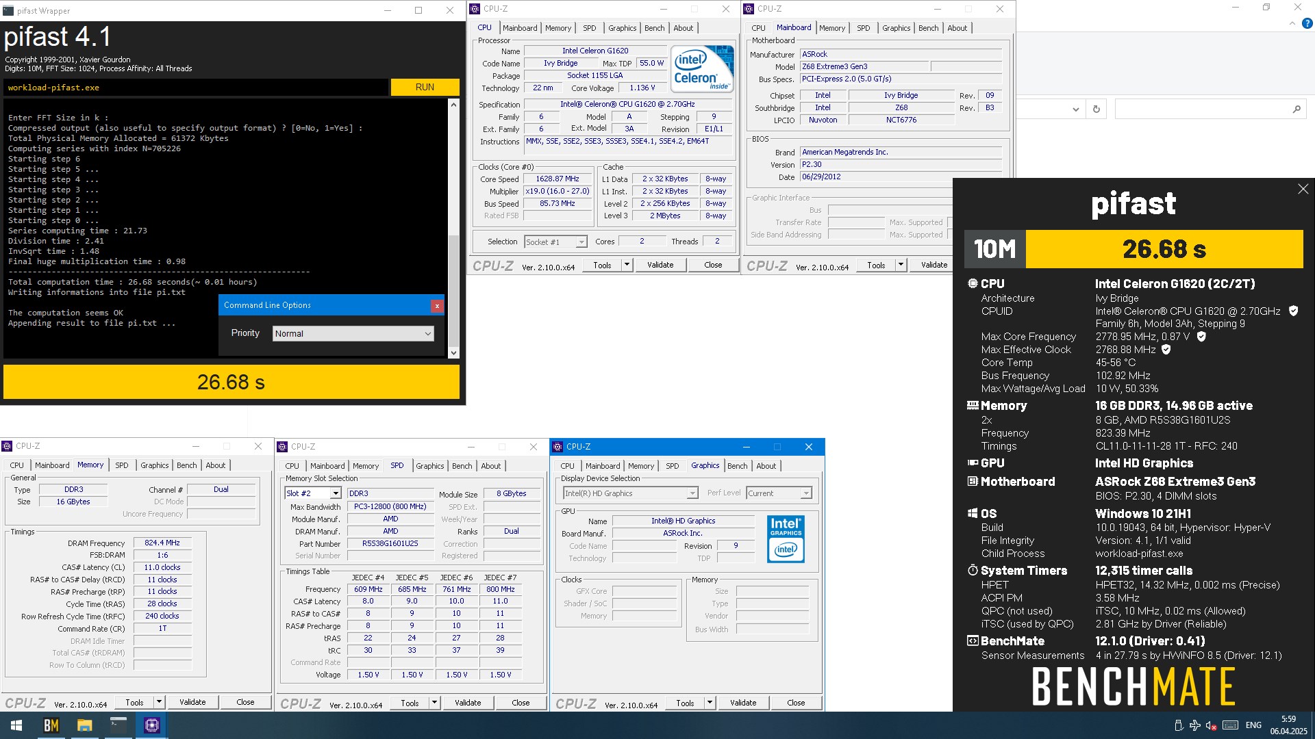This screenshot has height=739, width=1315.
Task: Click the blue help icon in Explorer window
Action: click(1307, 23)
